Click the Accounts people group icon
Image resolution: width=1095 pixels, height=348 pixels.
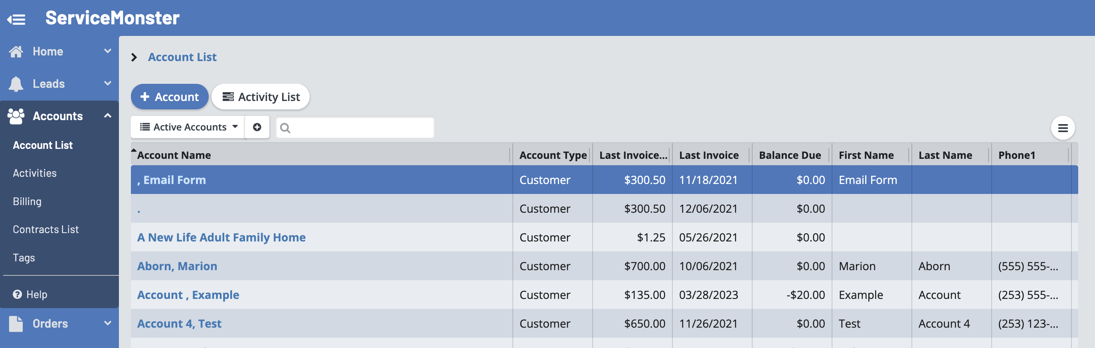click(x=16, y=116)
